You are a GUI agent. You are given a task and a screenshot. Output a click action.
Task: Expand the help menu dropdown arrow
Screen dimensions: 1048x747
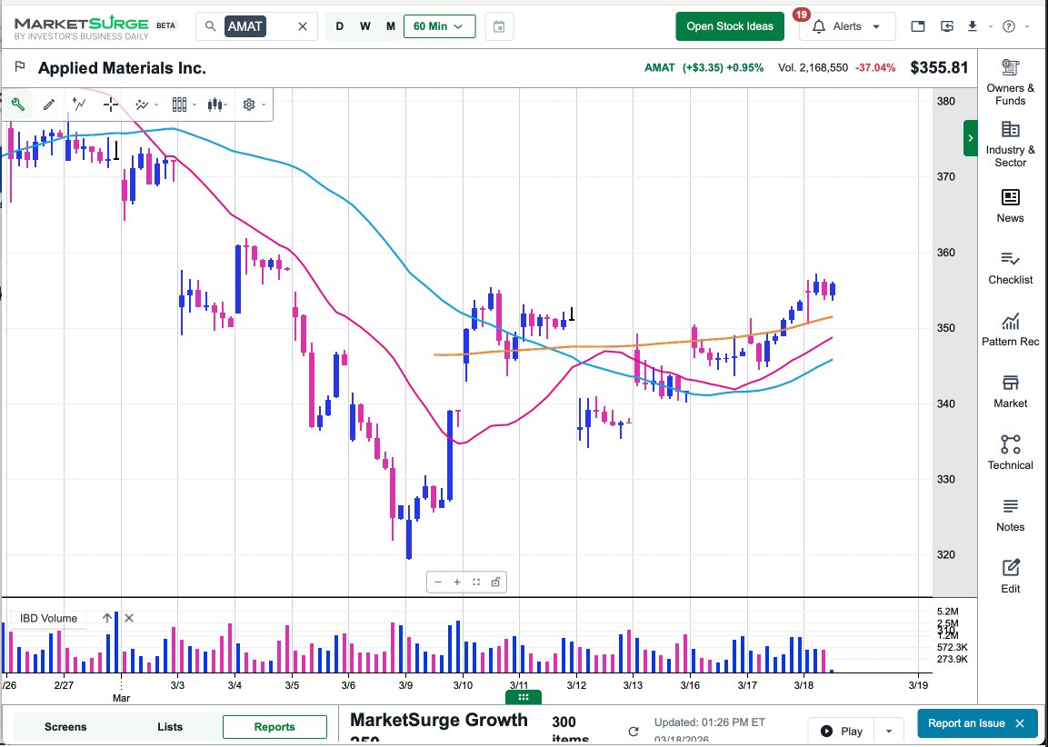(1026, 26)
